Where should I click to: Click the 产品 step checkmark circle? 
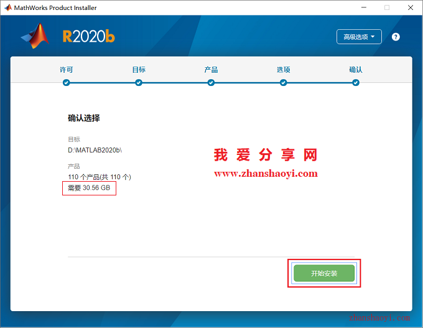(x=211, y=83)
